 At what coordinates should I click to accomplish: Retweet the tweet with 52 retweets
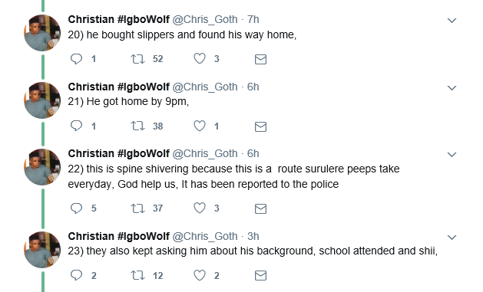(137, 59)
